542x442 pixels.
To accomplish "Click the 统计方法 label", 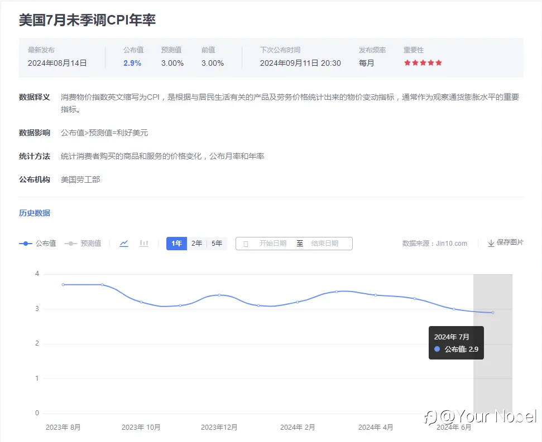I will pyautogui.click(x=35, y=156).
